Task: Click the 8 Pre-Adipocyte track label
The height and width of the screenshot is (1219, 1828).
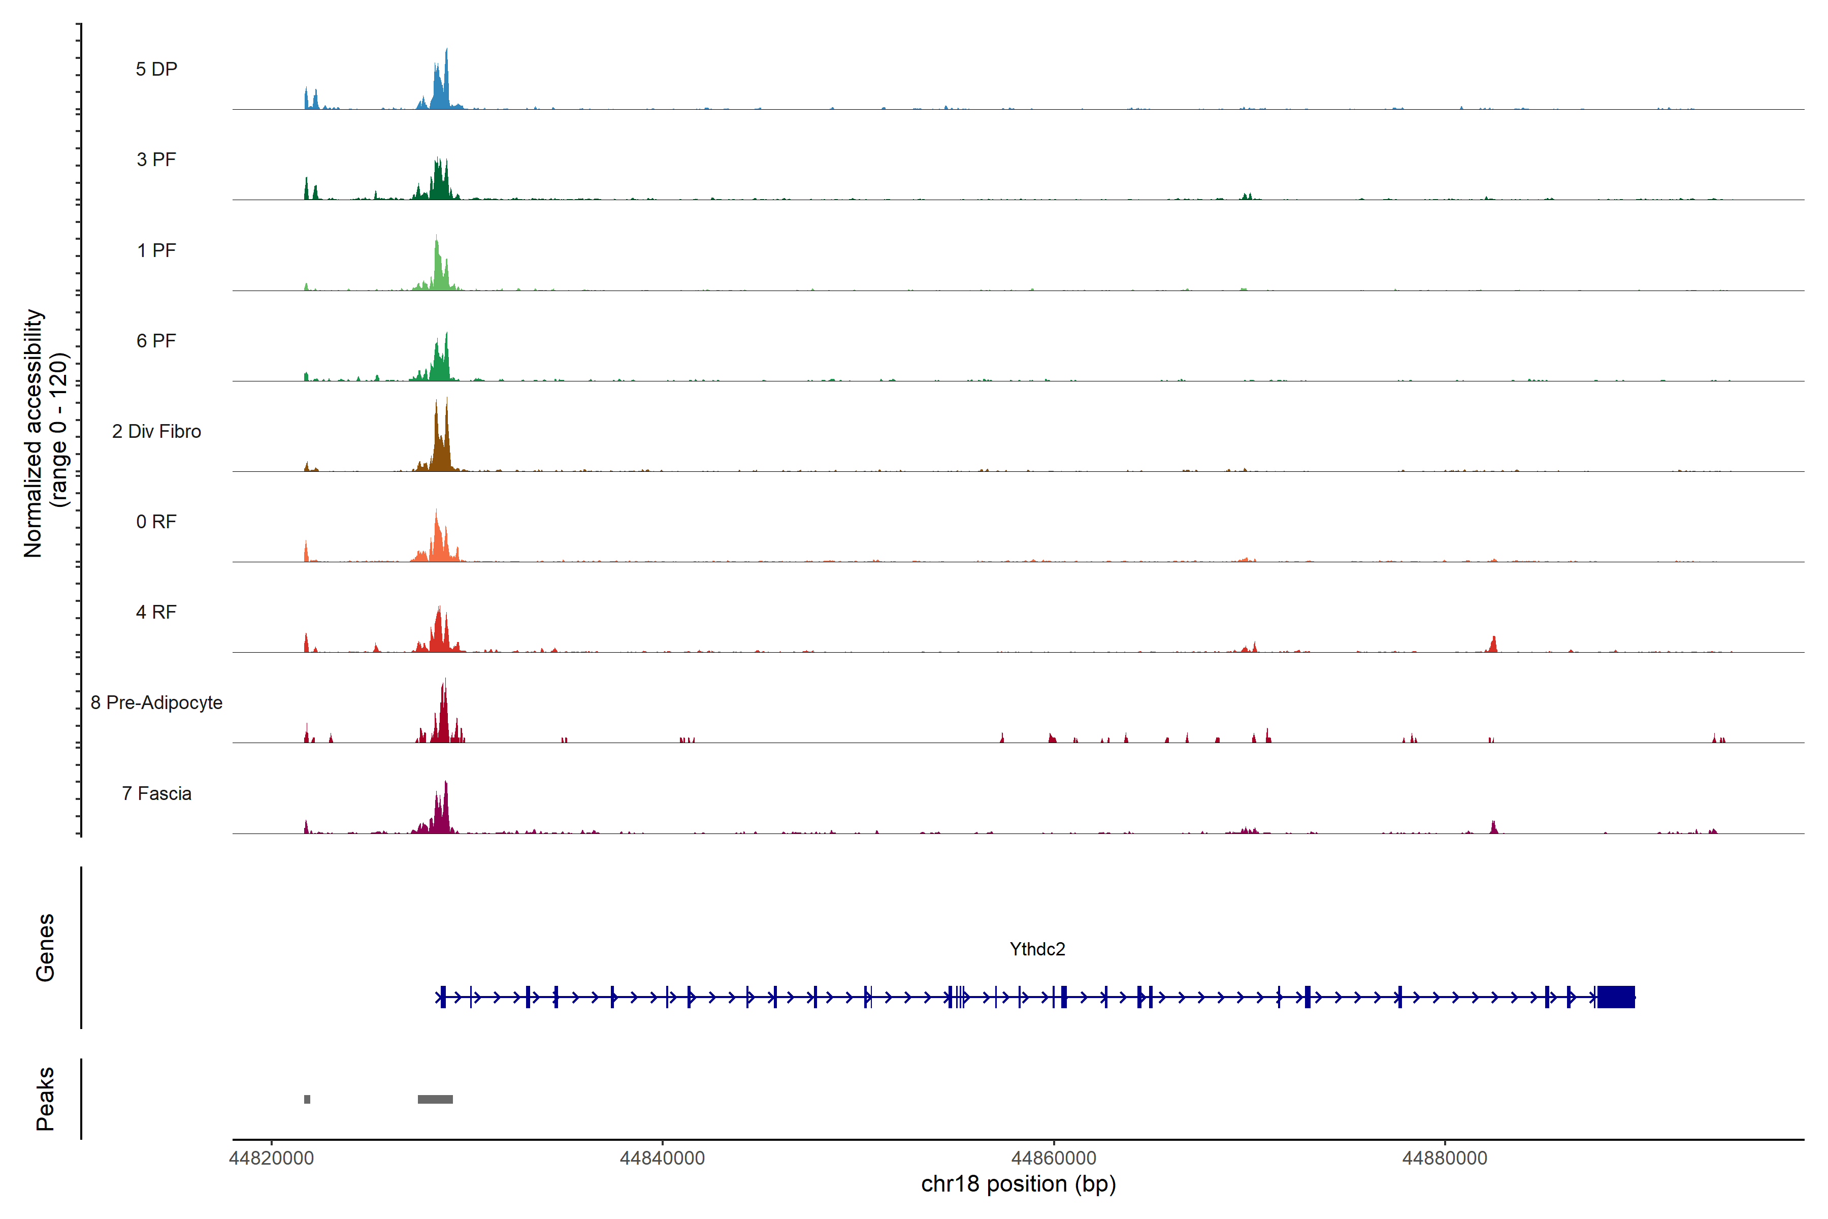Action: [x=156, y=703]
